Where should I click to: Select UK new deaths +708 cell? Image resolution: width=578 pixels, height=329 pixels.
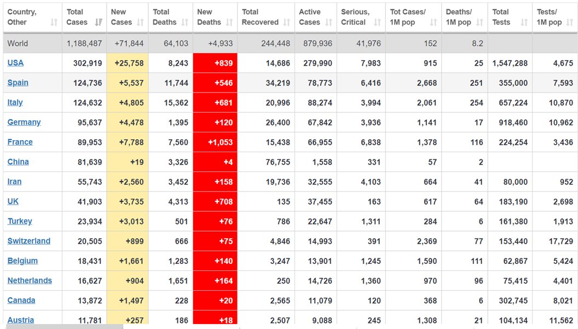point(215,202)
